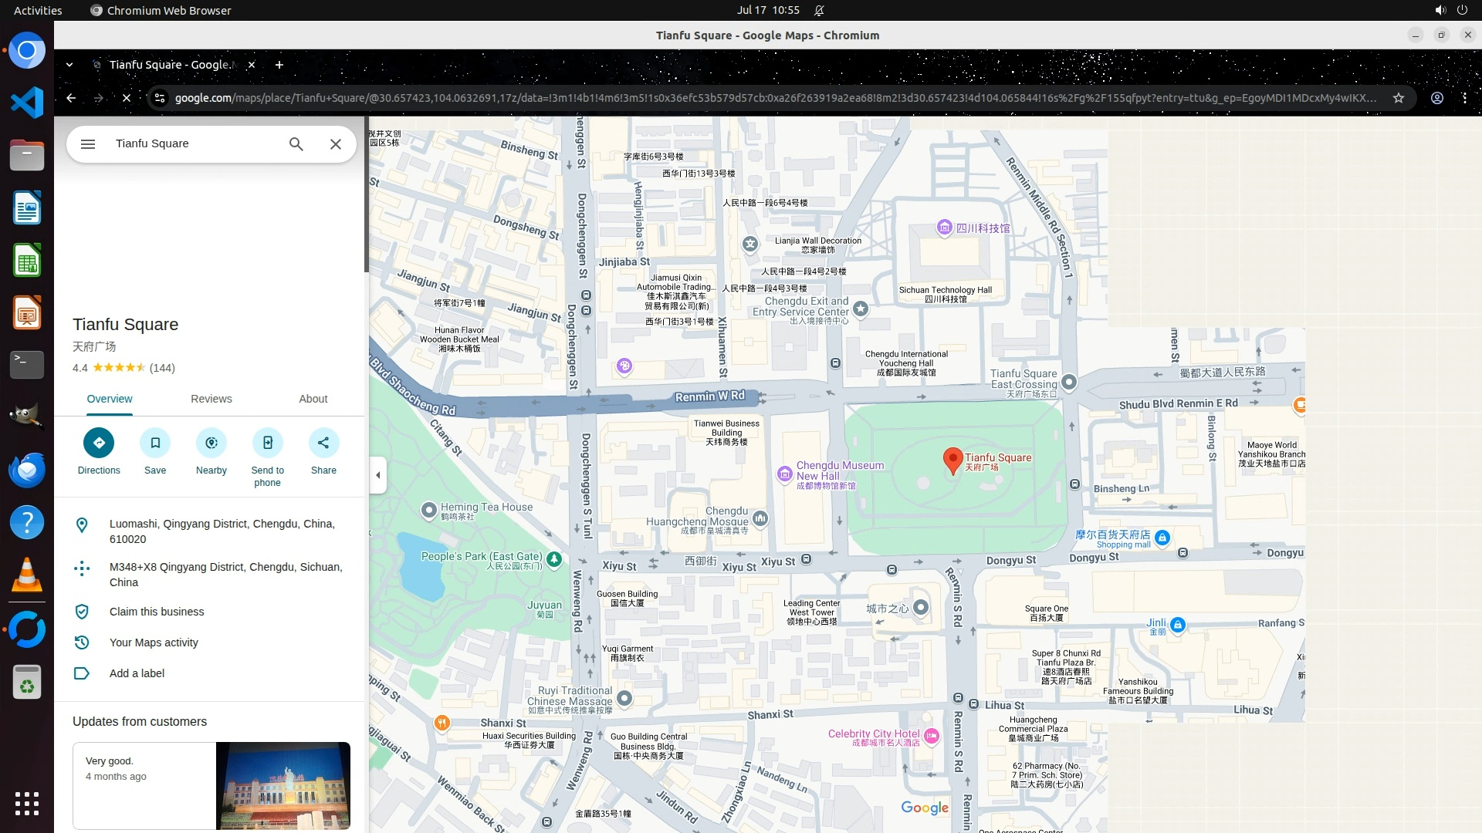Open the tab search dropdown arrow
The width and height of the screenshot is (1482, 833).
click(69, 65)
